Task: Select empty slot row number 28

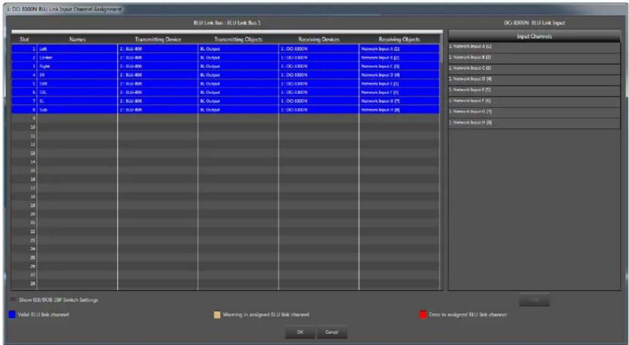Action: [x=225, y=283]
